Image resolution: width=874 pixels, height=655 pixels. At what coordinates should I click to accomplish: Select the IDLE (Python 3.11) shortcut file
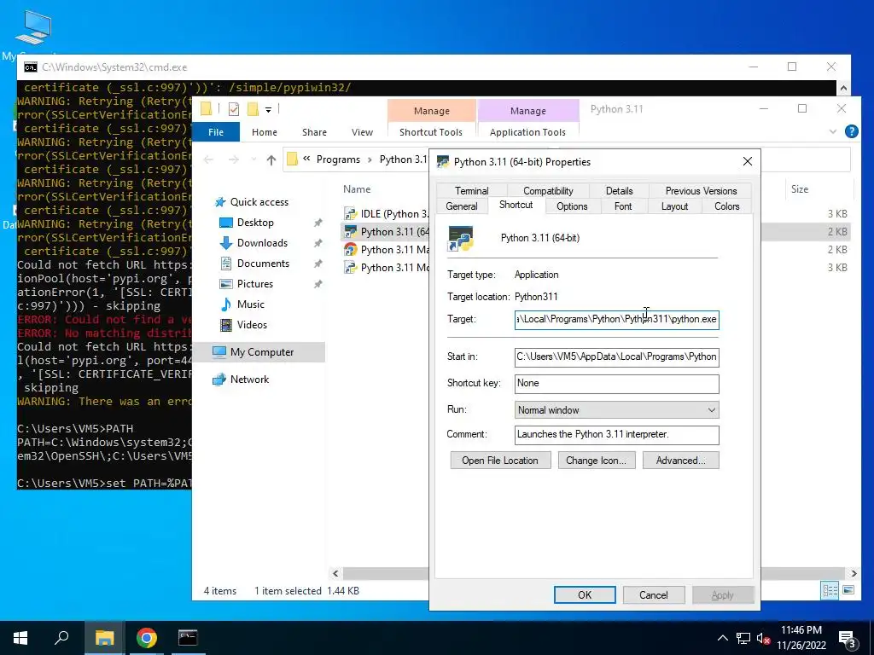[x=387, y=214]
